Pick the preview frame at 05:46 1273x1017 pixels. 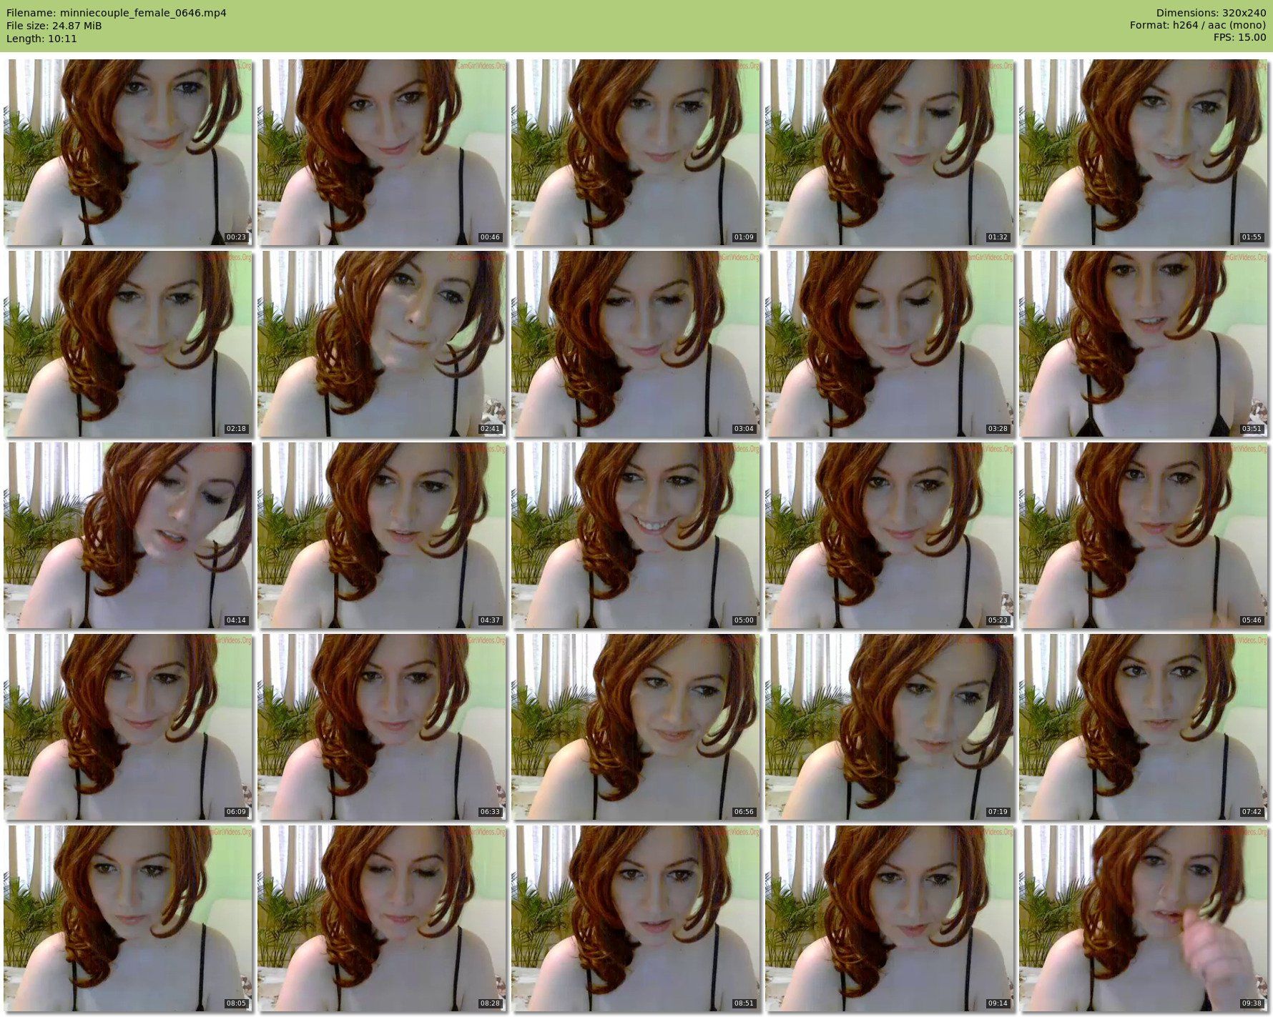coord(1144,535)
